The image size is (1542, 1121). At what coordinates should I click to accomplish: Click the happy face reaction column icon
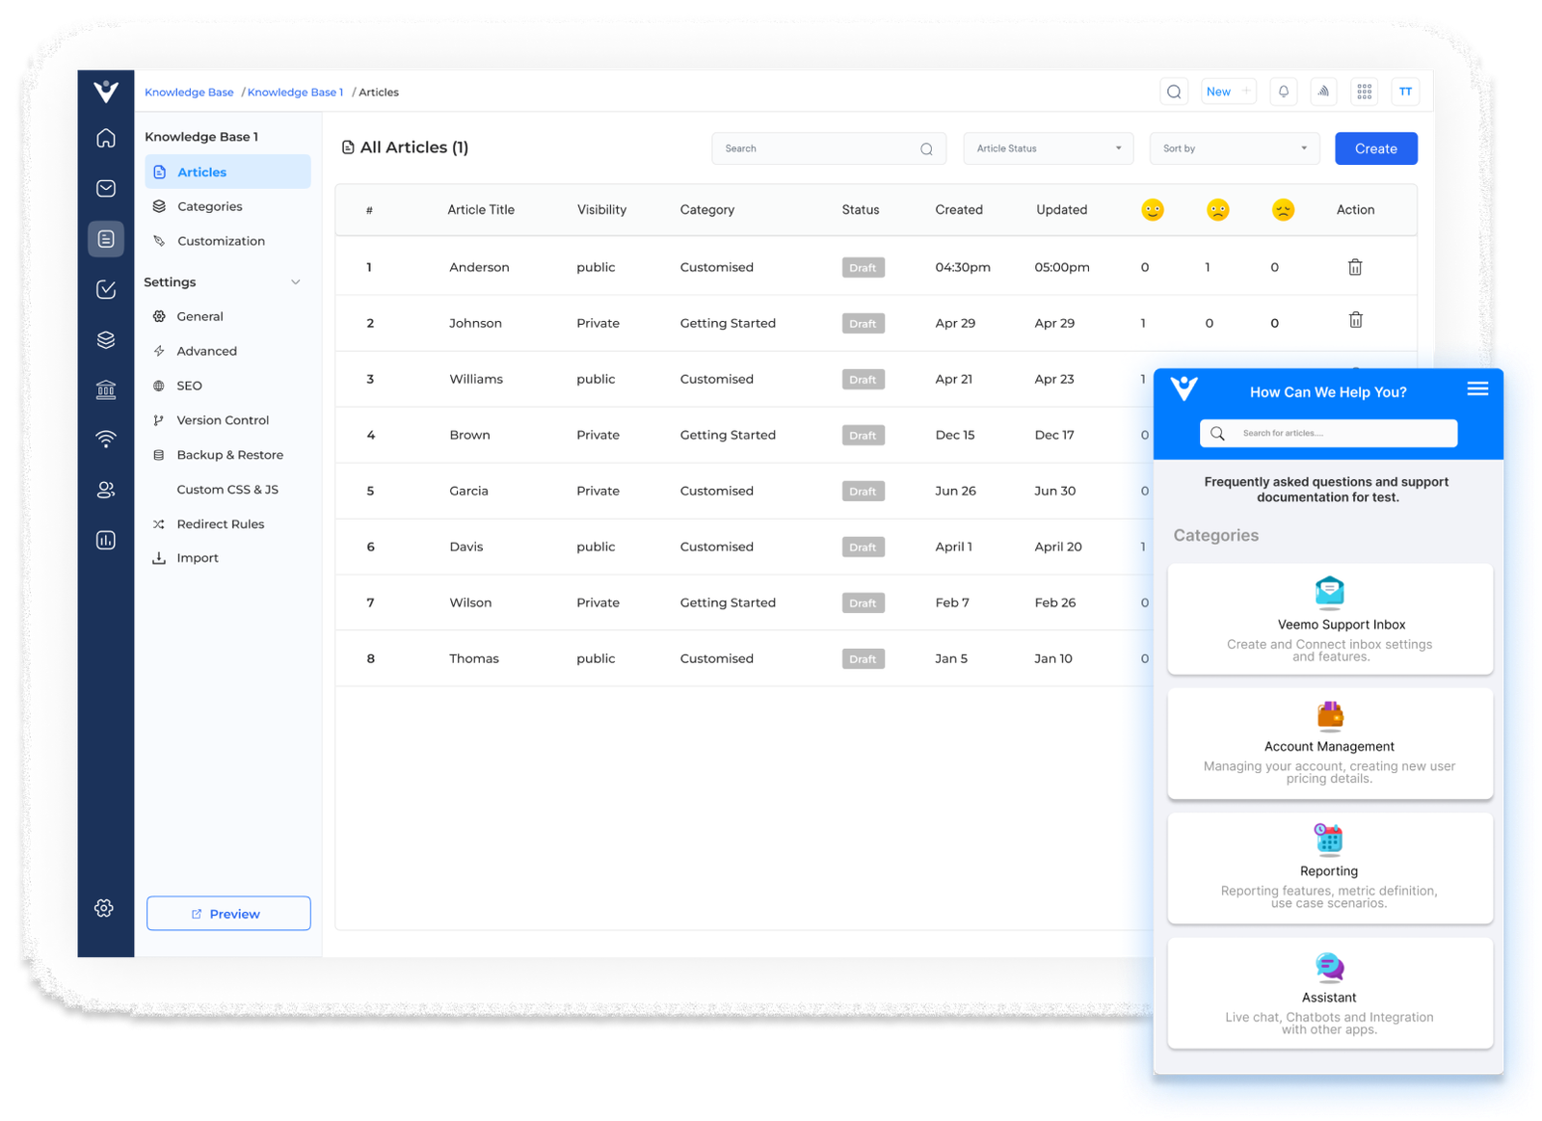tap(1153, 209)
